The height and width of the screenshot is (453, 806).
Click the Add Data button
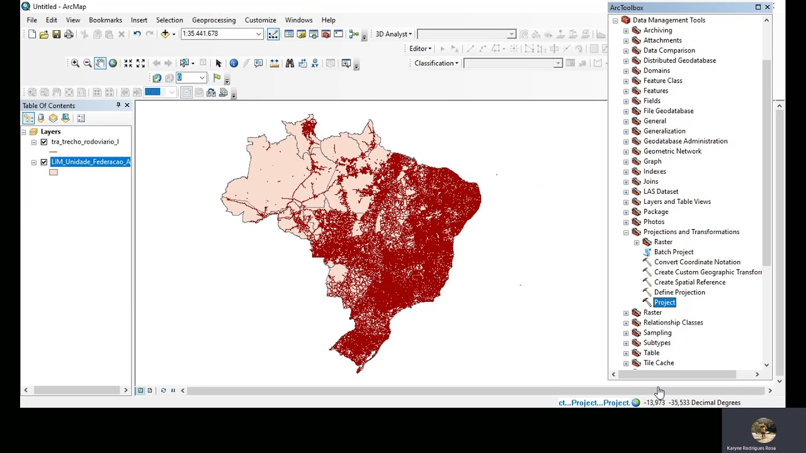165,34
